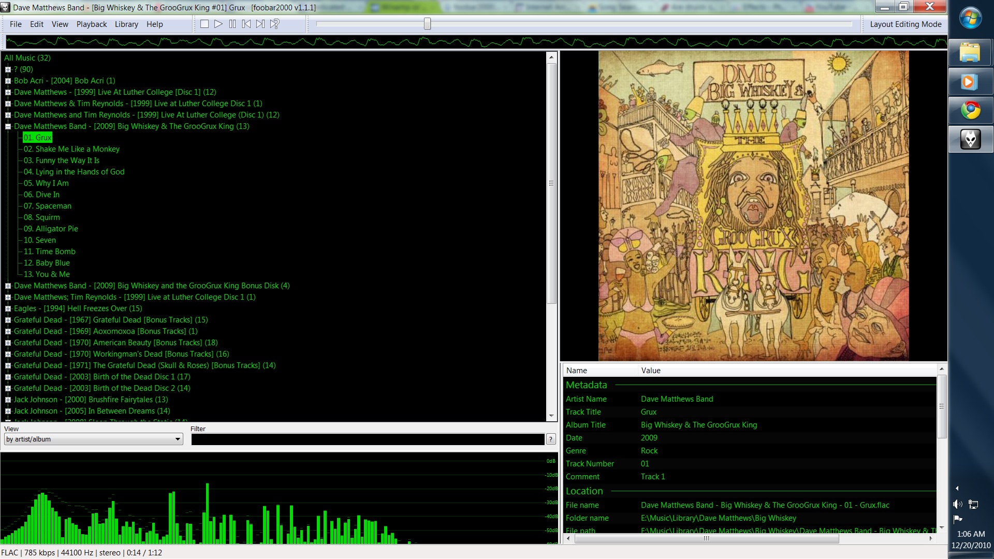Mute audio via the tray speaker icon
994x559 pixels.
pyautogui.click(x=958, y=504)
